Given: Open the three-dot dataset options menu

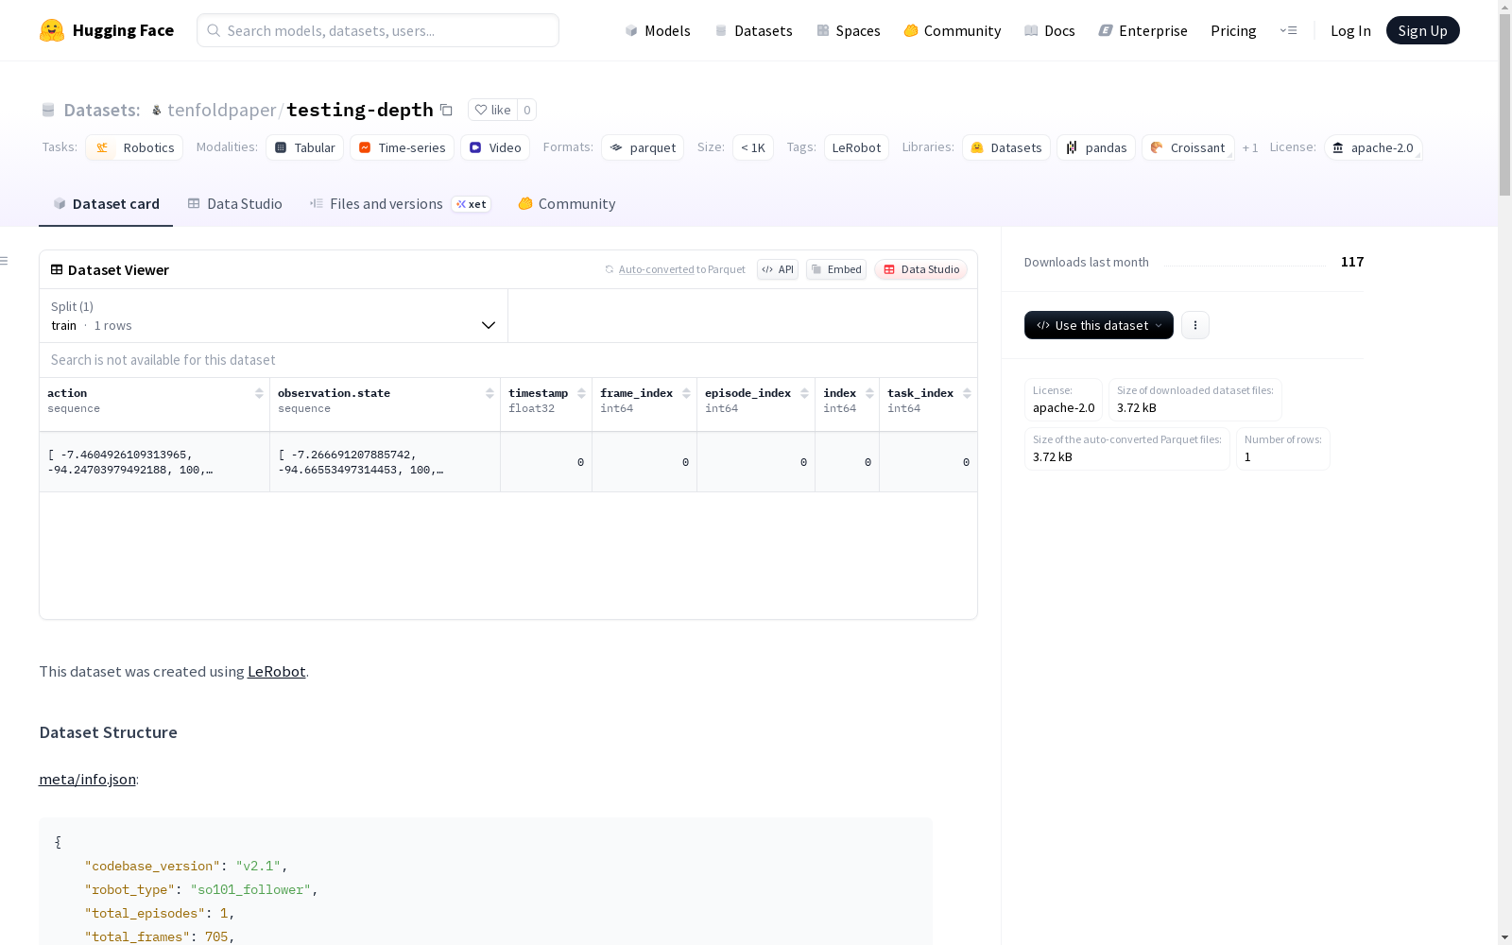Looking at the screenshot, I should [1195, 325].
